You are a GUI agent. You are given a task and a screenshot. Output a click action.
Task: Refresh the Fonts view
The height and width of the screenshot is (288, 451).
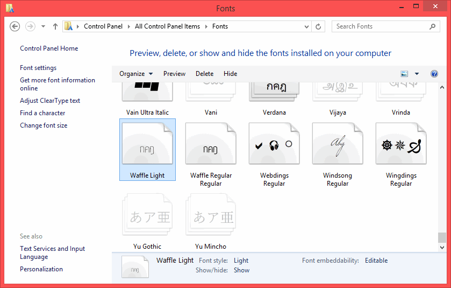(318, 26)
